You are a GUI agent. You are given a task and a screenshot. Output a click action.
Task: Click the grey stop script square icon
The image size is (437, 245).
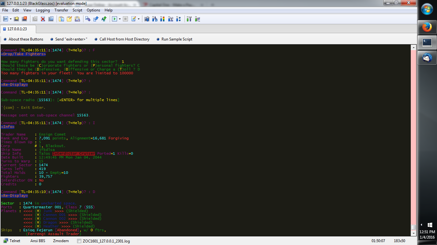125,19
